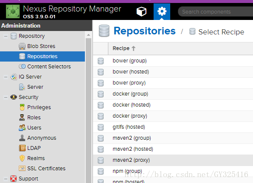Click the Nexus Repository Manager logo
This screenshot has width=253, height=183.
click(13, 11)
